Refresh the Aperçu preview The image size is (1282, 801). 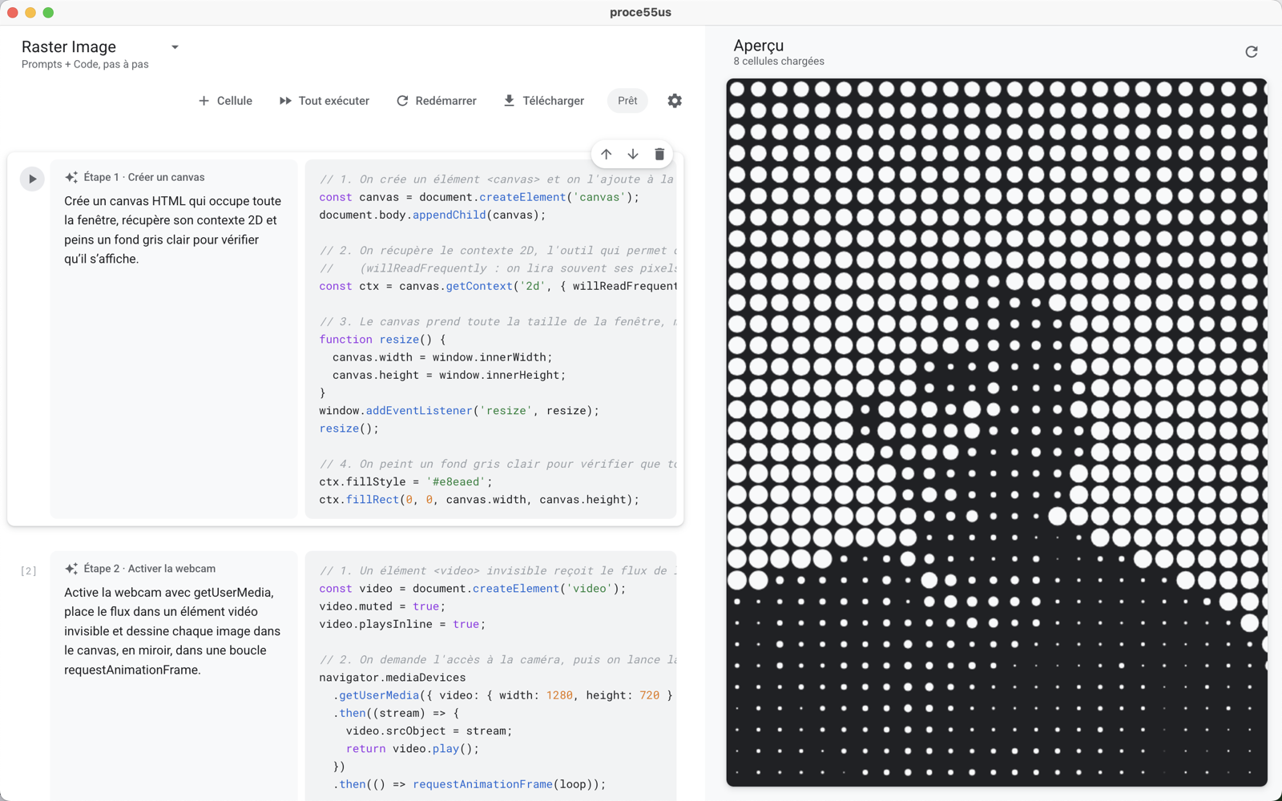point(1252,52)
